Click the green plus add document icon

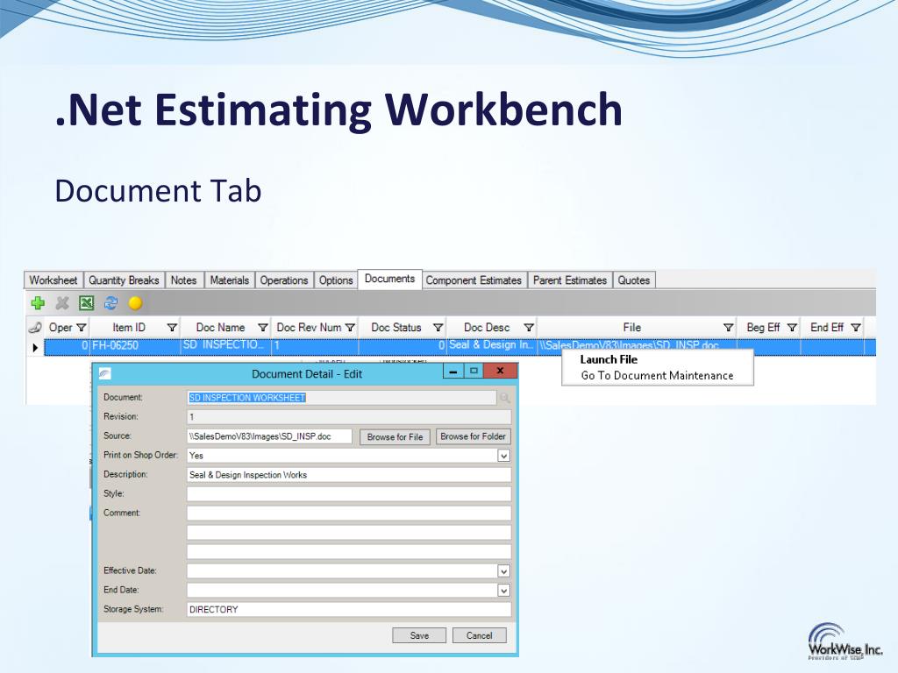click(x=39, y=302)
